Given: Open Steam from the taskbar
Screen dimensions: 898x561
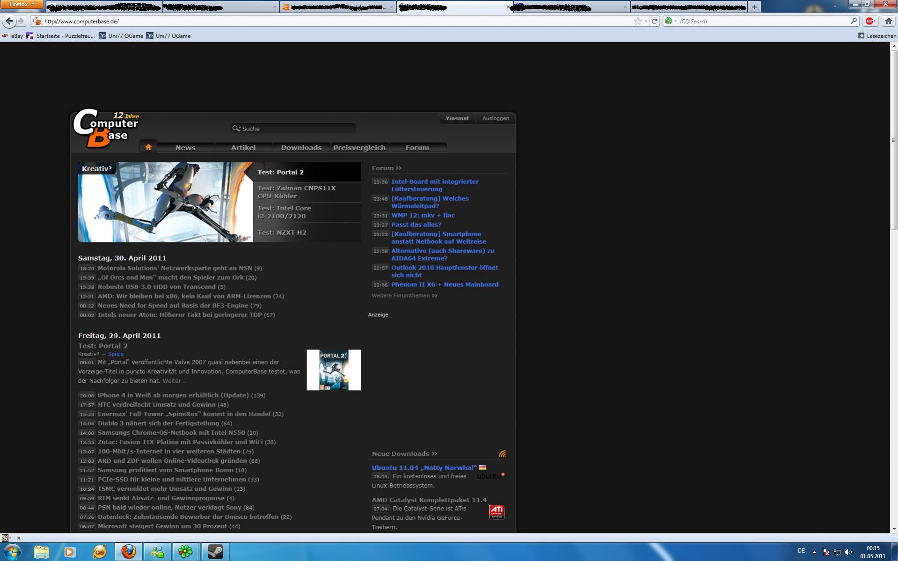Looking at the screenshot, I should 215,552.
